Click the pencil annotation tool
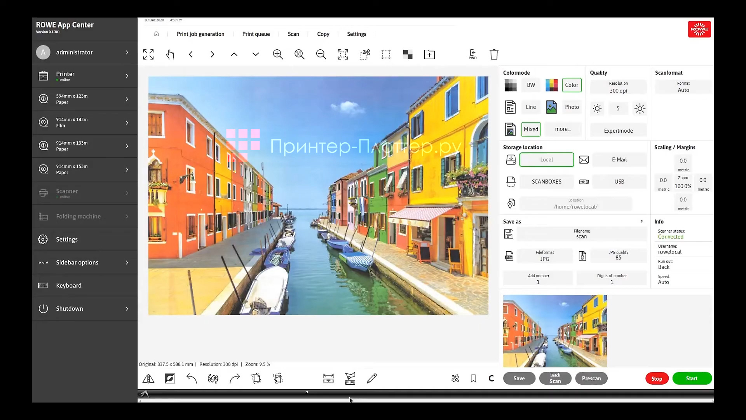 (x=372, y=378)
